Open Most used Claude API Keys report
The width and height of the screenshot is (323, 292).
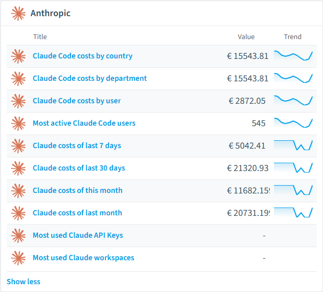click(78, 235)
